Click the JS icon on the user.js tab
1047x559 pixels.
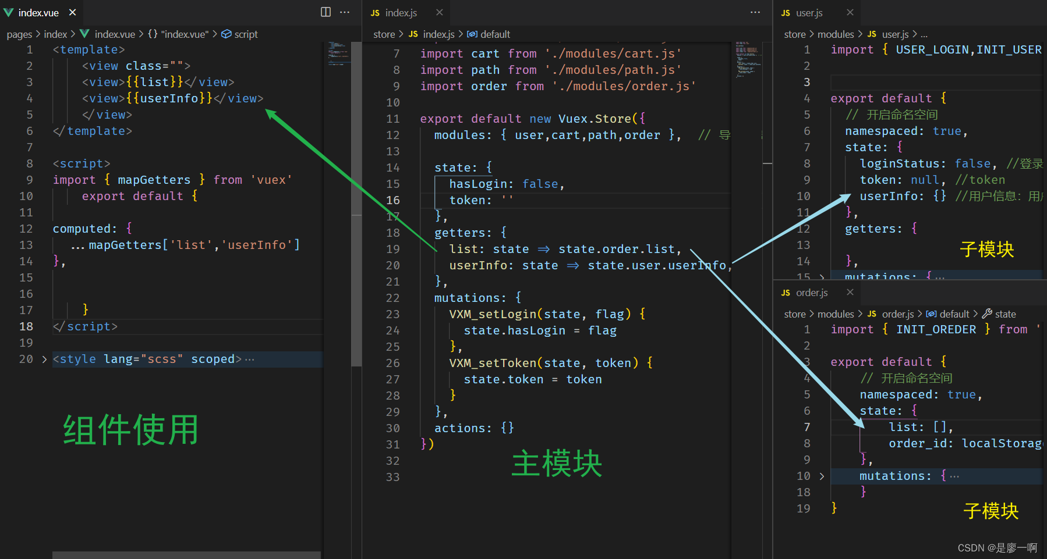pyautogui.click(x=785, y=12)
